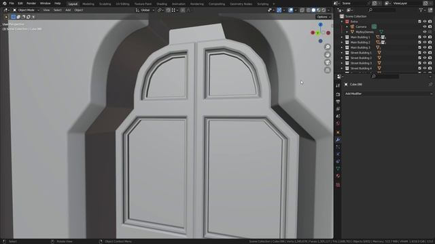435x244 pixels.
Task: Expand the Extra collection
Action: tap(342, 22)
